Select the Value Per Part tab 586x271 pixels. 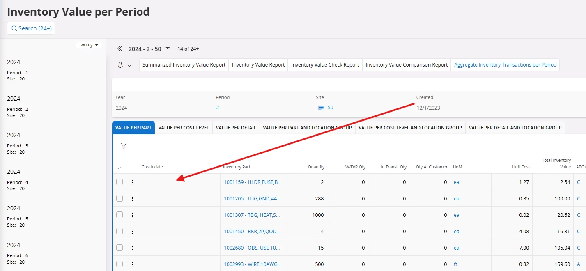click(x=133, y=128)
